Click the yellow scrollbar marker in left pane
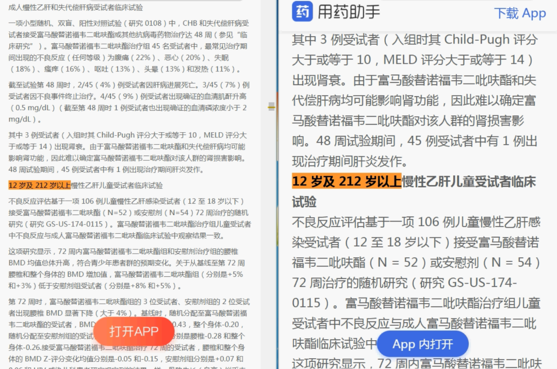Screen dimensions: 557x369 [271, 107]
